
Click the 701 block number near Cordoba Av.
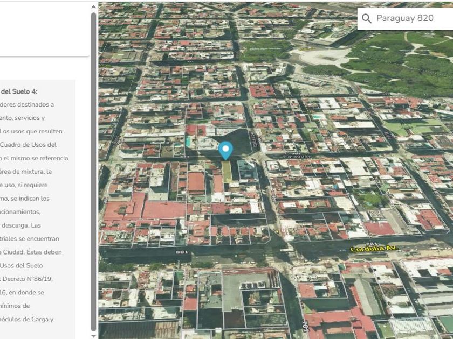[x=372, y=244]
